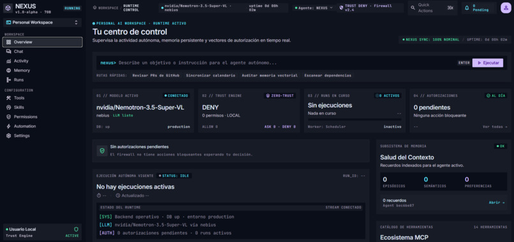Click the Escanear dependencias shortcut
This screenshot has width=514, height=242.
pos(328,75)
